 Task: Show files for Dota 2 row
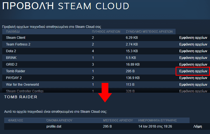tap(193, 51)
